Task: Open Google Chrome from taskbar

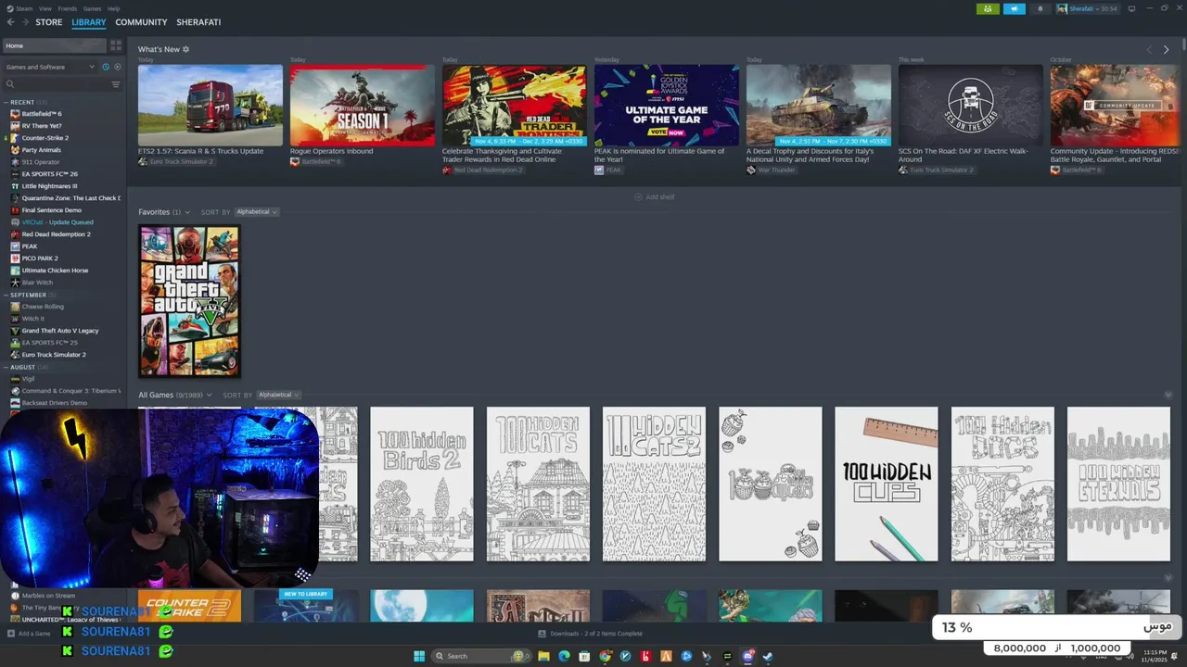Action: click(x=605, y=656)
